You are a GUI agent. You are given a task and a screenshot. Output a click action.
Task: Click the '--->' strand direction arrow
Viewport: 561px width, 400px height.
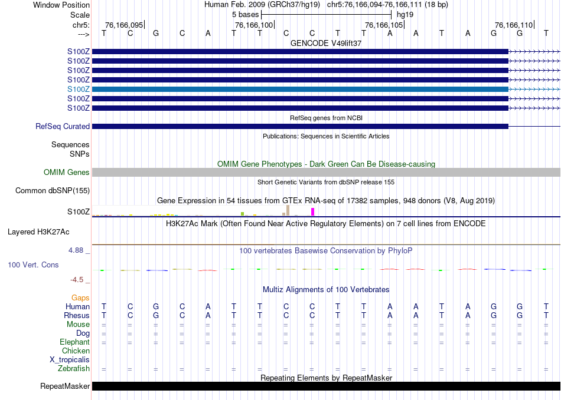(84, 34)
